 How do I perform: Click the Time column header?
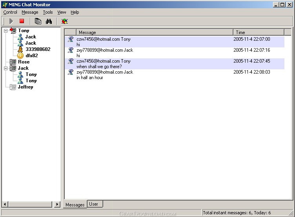259,33
